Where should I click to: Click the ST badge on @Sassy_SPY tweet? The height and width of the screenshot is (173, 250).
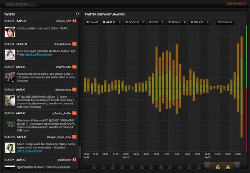[74, 20]
